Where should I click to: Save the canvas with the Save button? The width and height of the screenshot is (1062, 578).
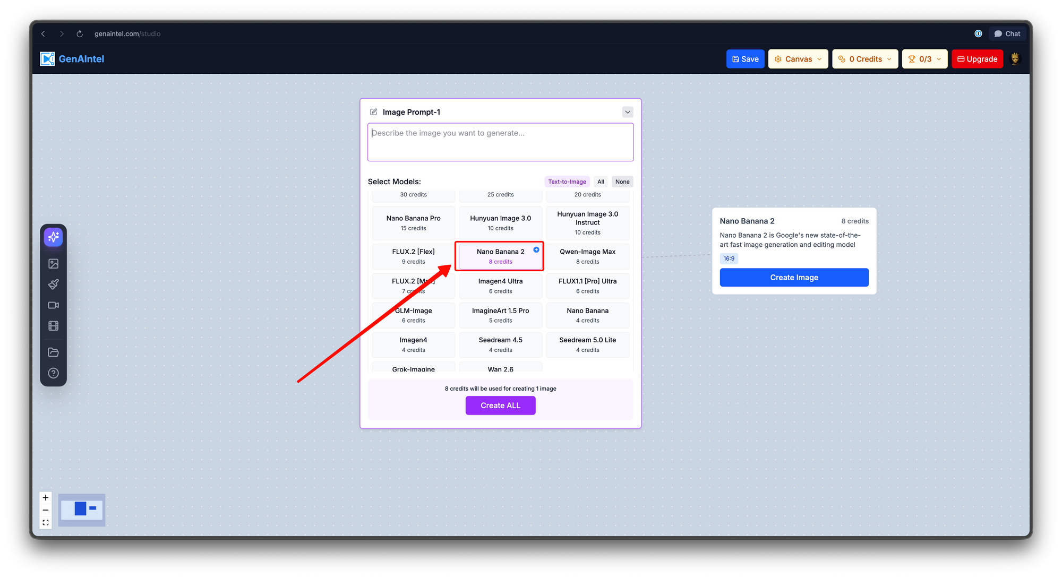coord(745,59)
